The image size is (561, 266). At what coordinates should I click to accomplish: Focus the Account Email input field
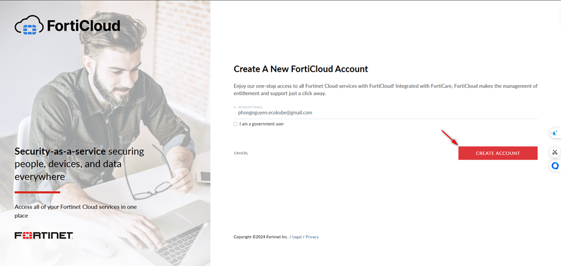(386, 113)
